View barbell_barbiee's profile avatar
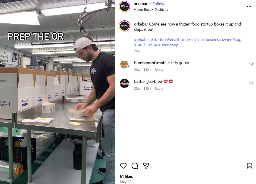Screen dimensions: 256x184 pyautogui.click(x=124, y=83)
